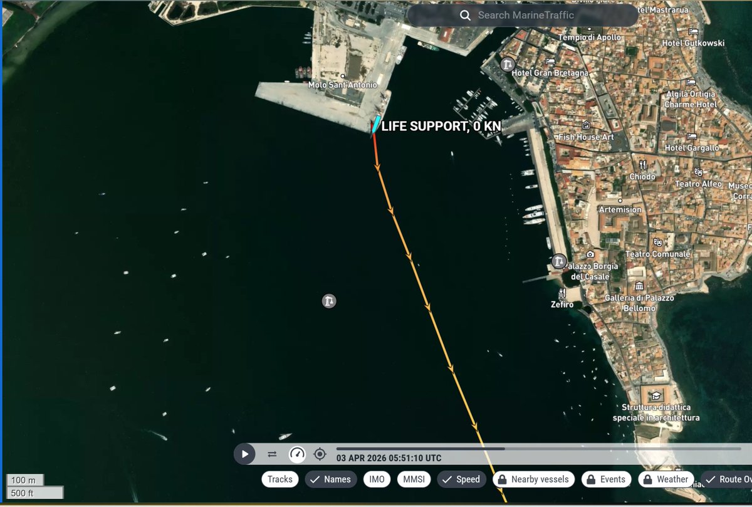This screenshot has width=752, height=507.
Task: Click the anchorage marker in the bay
Action: click(329, 301)
